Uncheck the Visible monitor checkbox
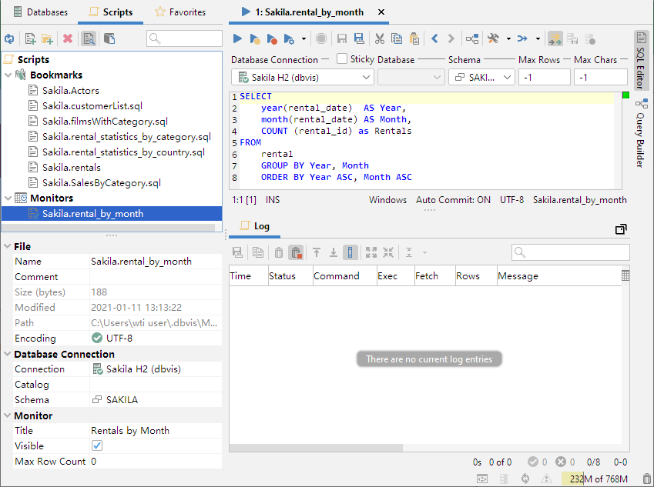Viewport: 654px width, 487px height. click(97, 446)
